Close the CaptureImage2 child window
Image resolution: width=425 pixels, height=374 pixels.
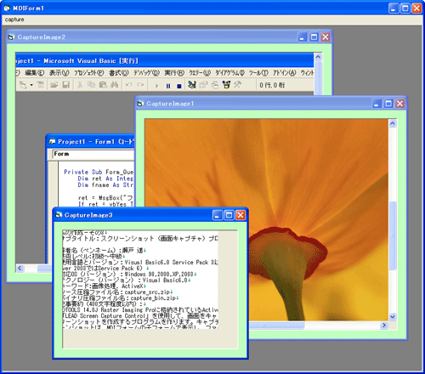click(326, 37)
